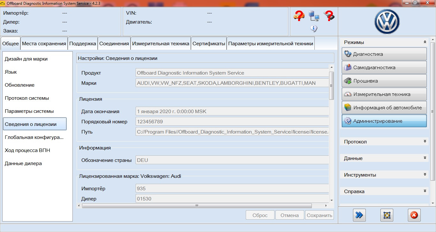Switch to Параметры измерительной техники tab
Image resolution: width=436 pixels, height=232 pixels.
click(x=271, y=44)
